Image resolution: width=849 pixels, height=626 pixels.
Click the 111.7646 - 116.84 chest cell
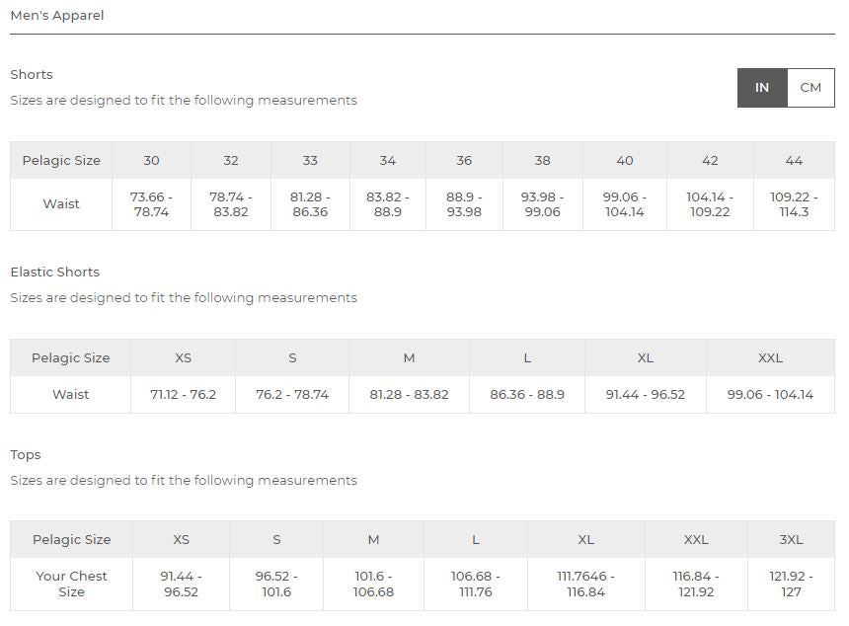(585, 584)
